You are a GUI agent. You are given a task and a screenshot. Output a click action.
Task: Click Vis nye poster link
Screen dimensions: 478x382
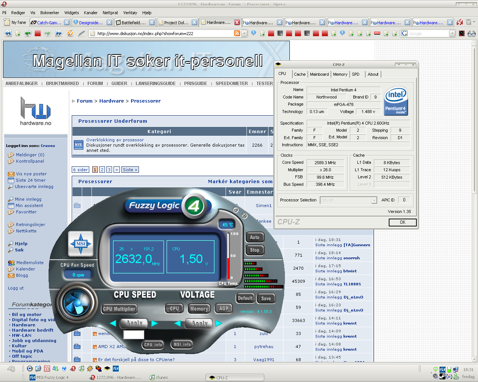[x=31, y=174]
